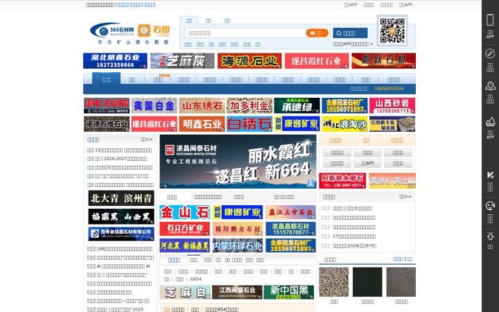The image size is (499, 312).
Task: Click the 阿斯顿水磨石 red banner
Action: pyautogui.click(x=342, y=181)
